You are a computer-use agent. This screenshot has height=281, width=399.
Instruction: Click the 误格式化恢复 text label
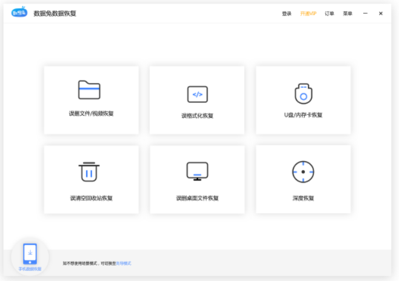[x=197, y=115]
